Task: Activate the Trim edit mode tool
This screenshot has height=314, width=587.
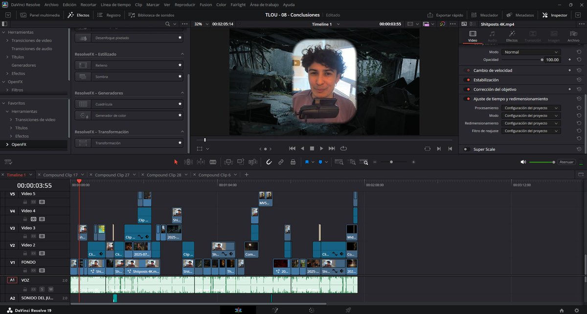Action: (189, 162)
